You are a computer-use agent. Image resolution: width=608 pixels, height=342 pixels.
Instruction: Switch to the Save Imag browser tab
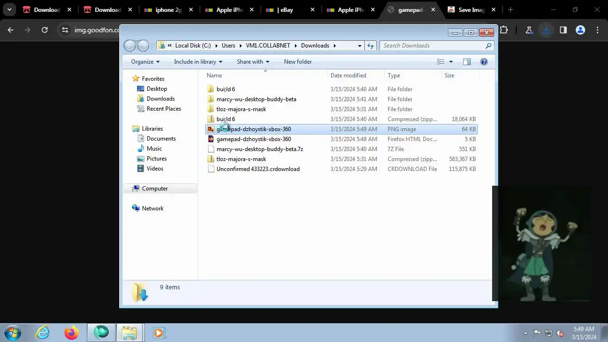point(471,10)
